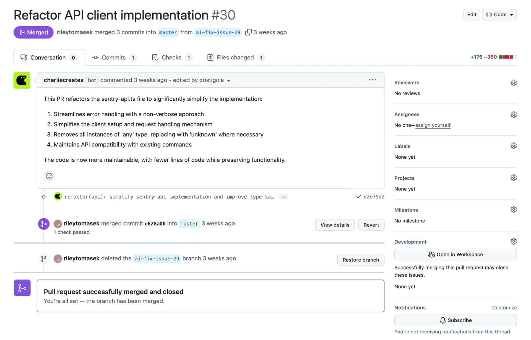Switch to the Files changed tab
The height and width of the screenshot is (340, 531).
click(x=235, y=57)
